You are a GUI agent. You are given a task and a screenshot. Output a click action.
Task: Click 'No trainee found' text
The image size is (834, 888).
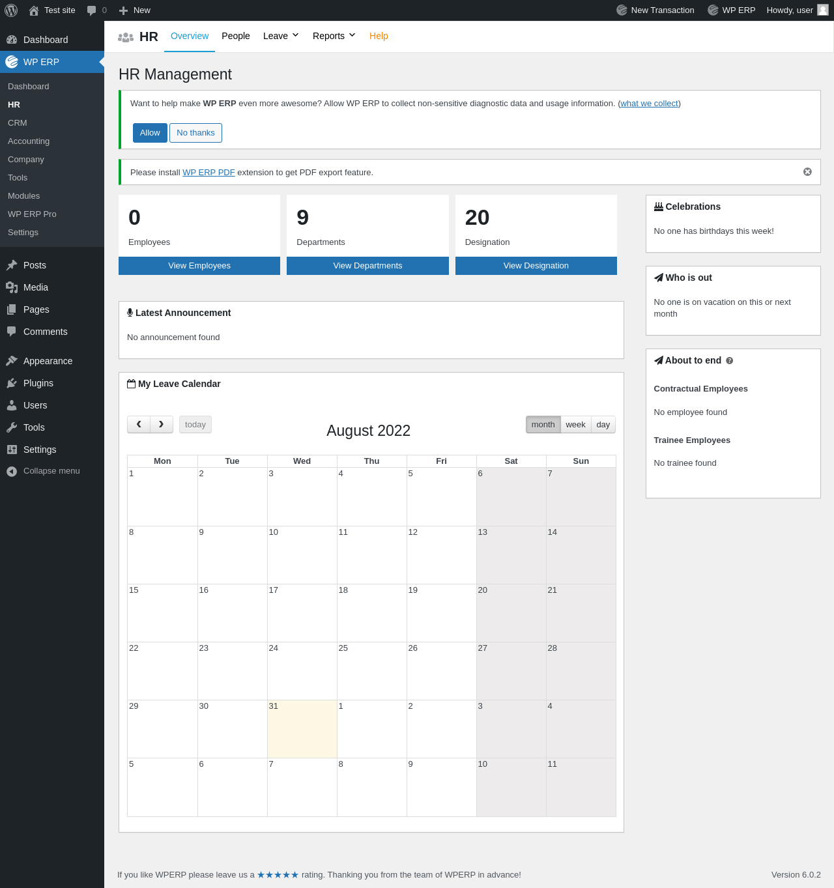685,463
